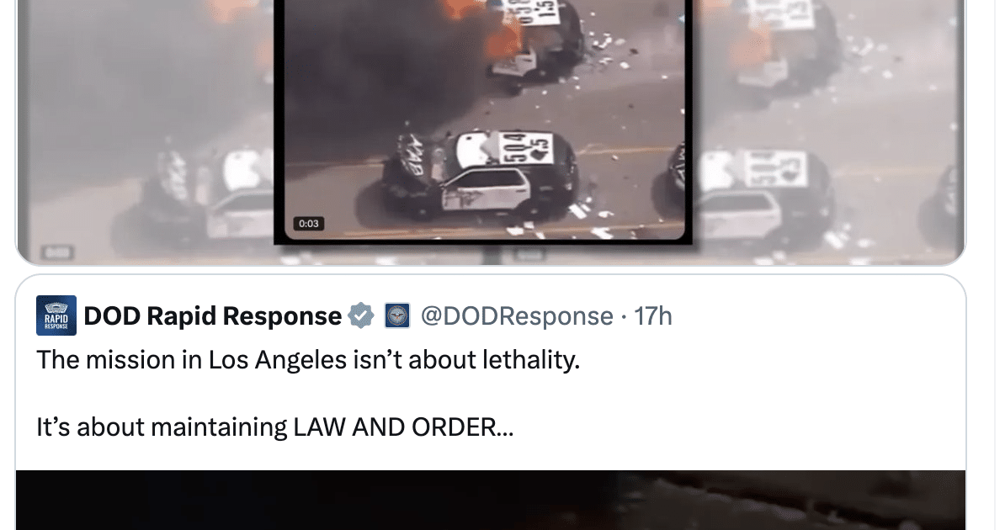
Task: Click the black border frame of the video
Action: (689, 122)
